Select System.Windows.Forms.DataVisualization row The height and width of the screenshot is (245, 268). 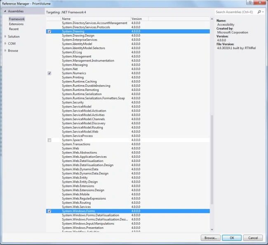tap(128, 215)
